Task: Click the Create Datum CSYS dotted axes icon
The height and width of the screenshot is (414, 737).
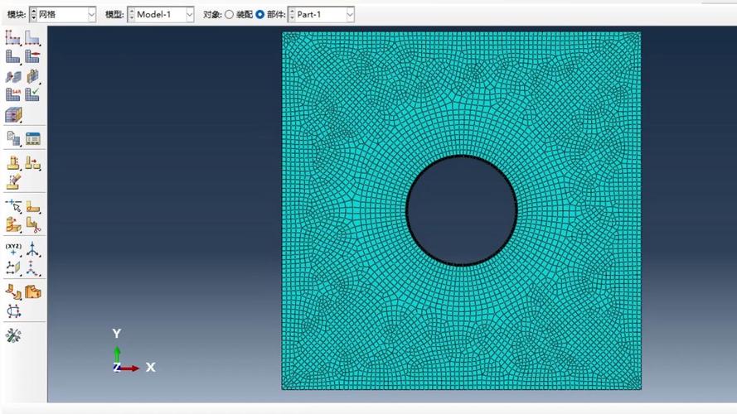Action: pos(32,268)
